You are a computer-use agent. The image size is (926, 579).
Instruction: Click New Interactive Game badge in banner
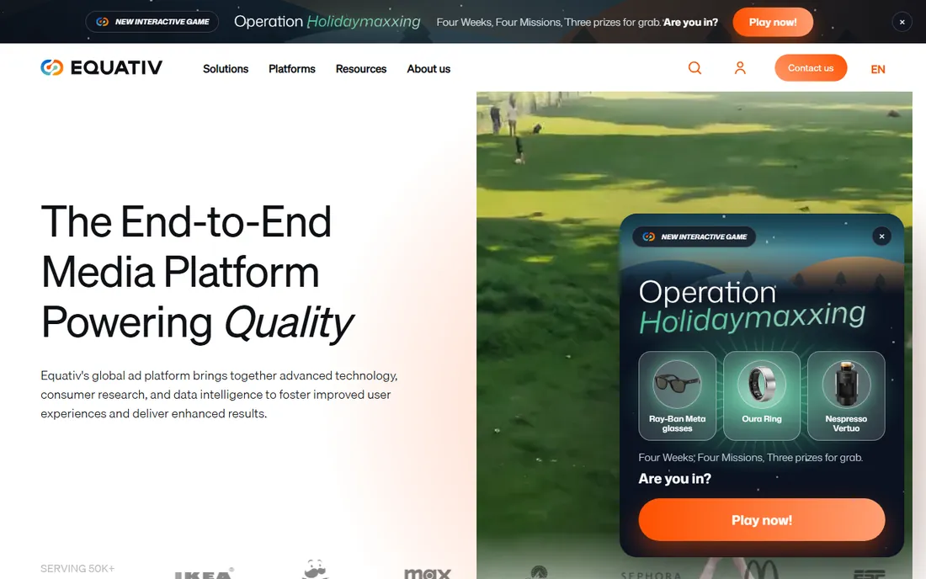[x=152, y=22]
